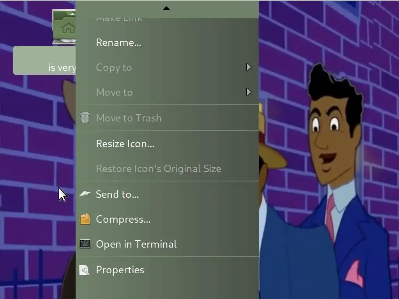Select Compress... from the menu
399x299 pixels.
pyautogui.click(x=167, y=219)
